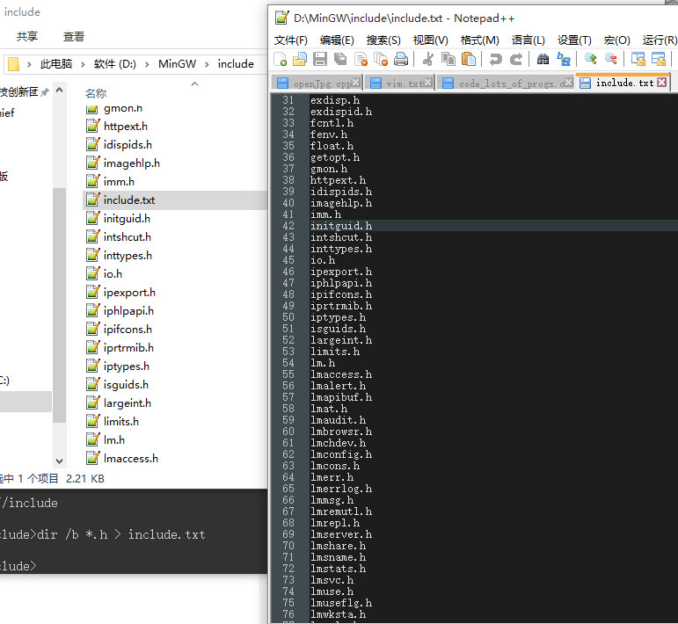
Task: Select include.txt in Explorer file list
Action: pos(175,200)
